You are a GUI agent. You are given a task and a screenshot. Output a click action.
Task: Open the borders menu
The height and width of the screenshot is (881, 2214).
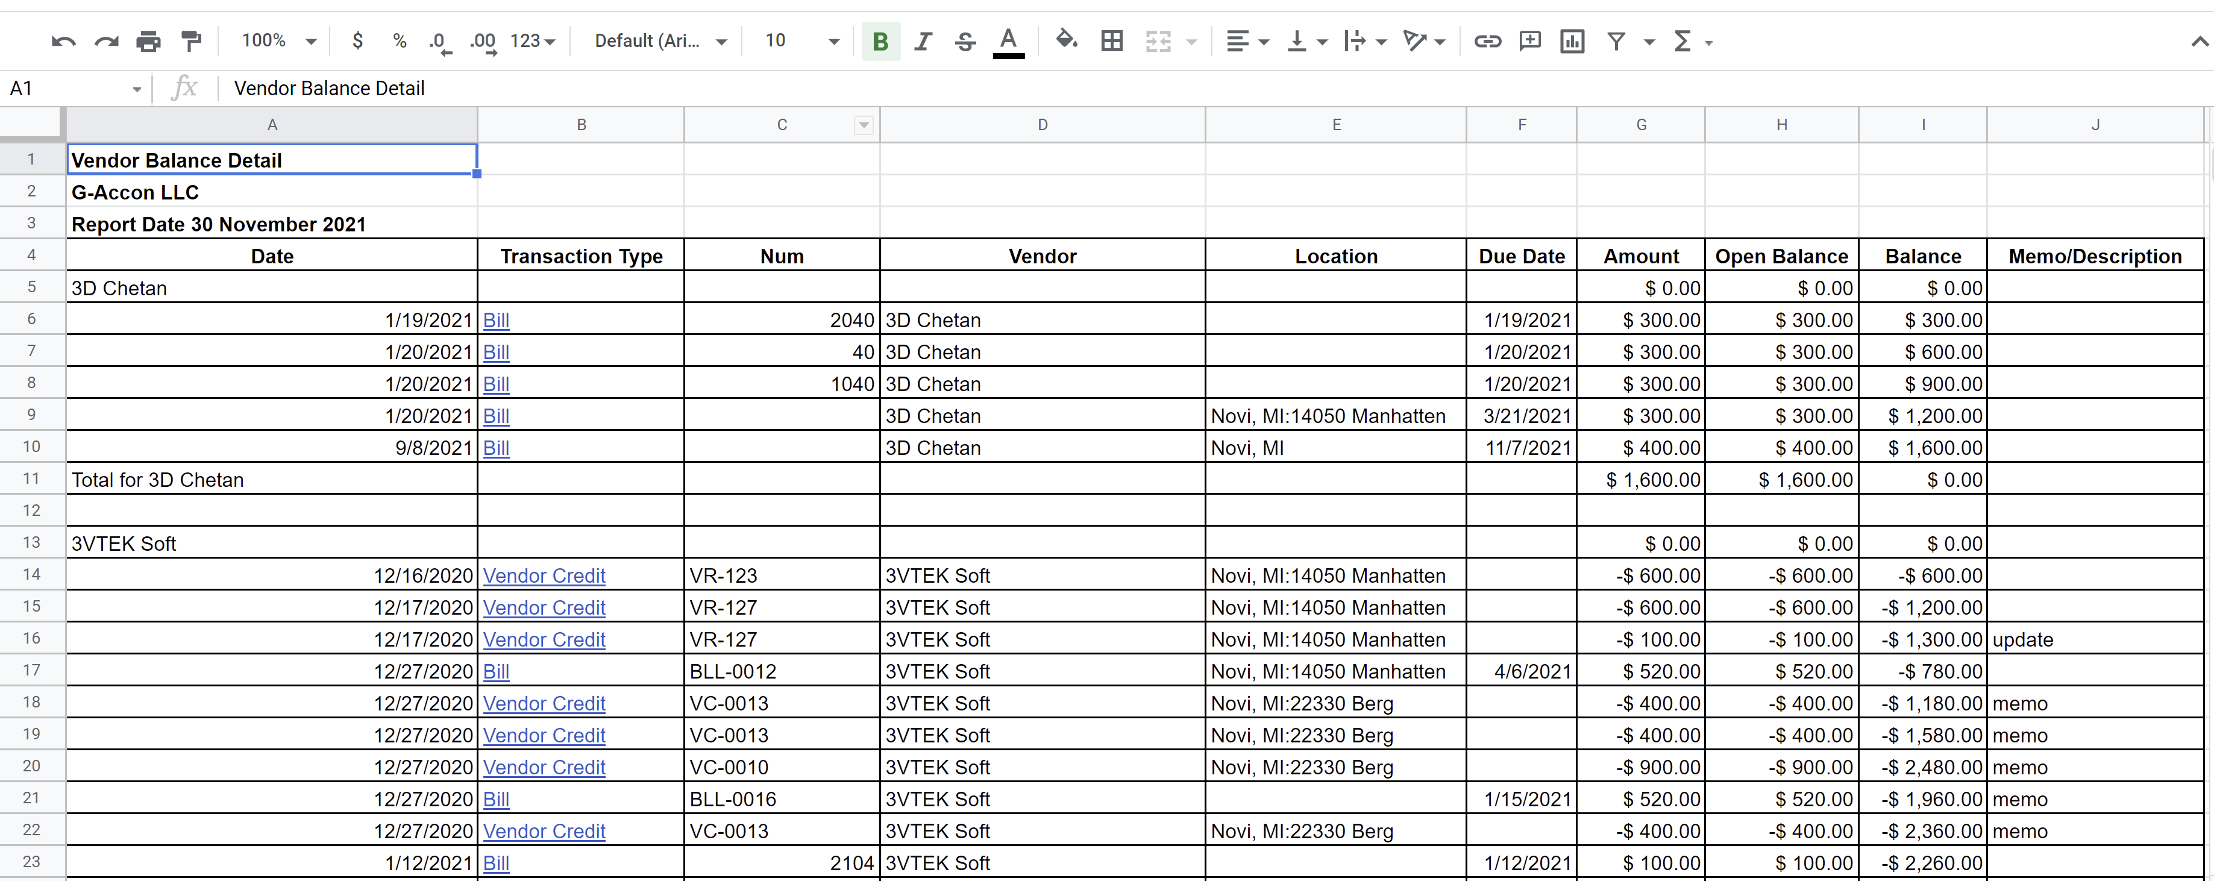[x=1111, y=41]
